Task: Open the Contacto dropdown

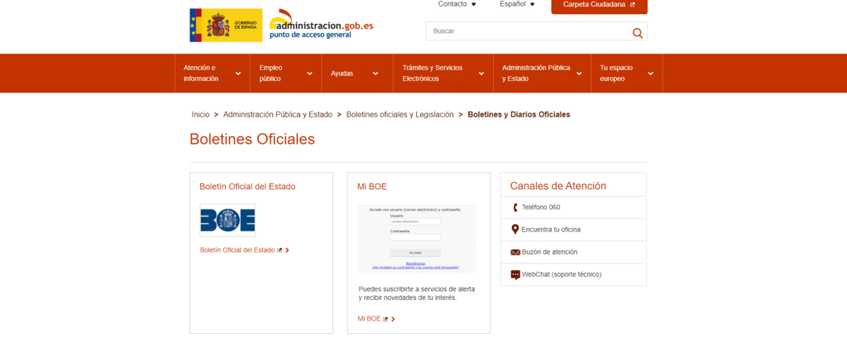Action: [457, 4]
